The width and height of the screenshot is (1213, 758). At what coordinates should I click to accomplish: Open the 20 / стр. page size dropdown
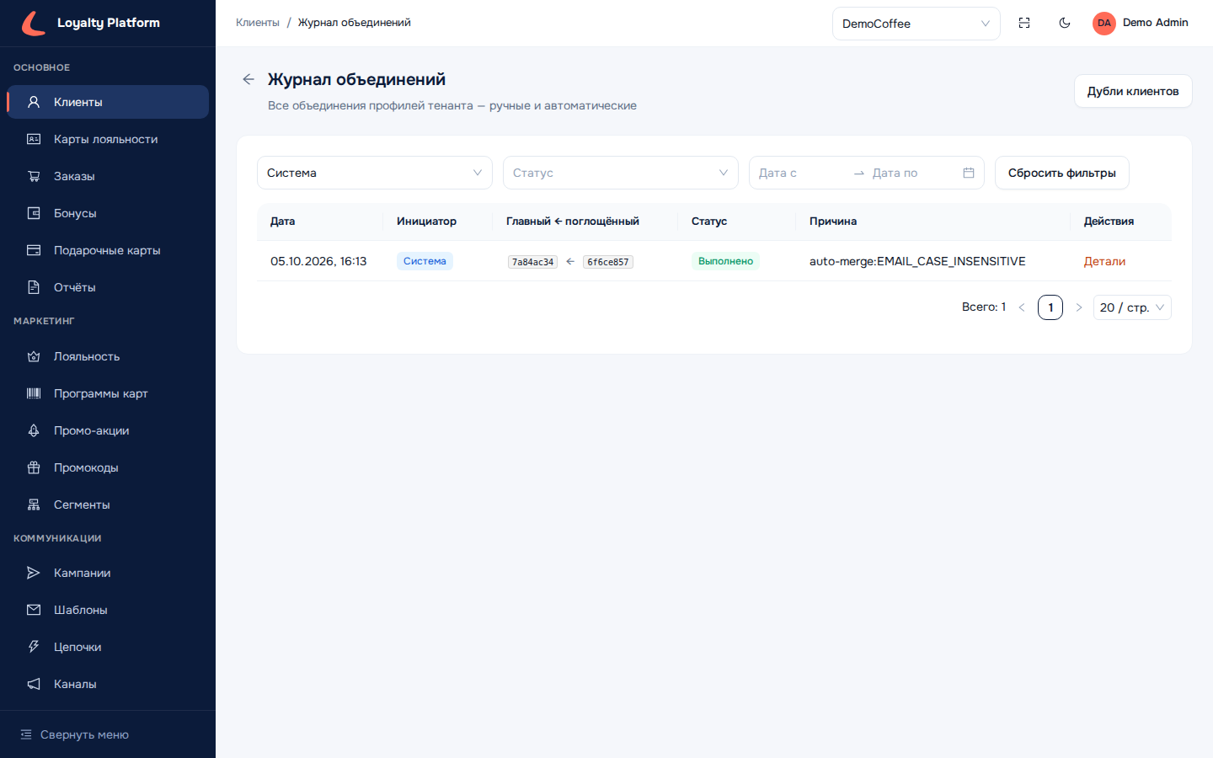tap(1132, 307)
